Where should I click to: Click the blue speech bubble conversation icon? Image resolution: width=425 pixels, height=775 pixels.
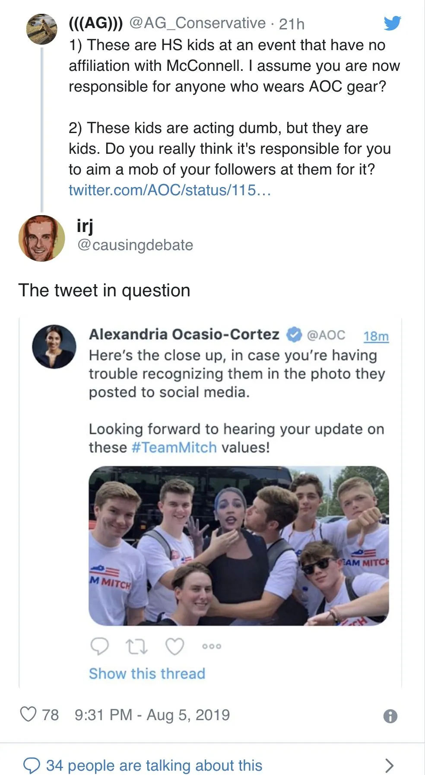[x=32, y=765]
